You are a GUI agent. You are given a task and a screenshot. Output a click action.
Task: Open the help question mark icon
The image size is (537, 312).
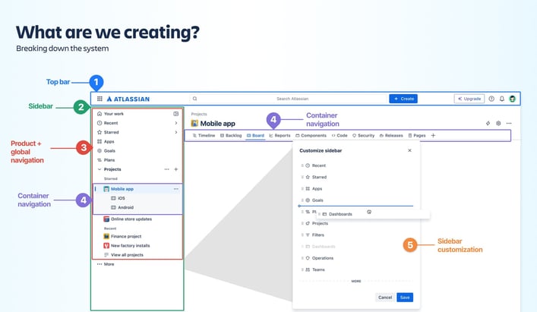click(491, 99)
